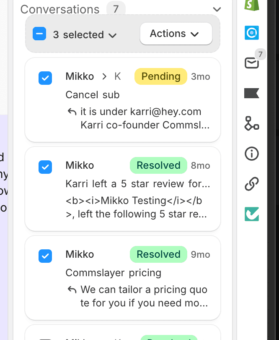
Task: Uncheck the Commslayer pricing conversation checkbox
Action: click(x=45, y=256)
